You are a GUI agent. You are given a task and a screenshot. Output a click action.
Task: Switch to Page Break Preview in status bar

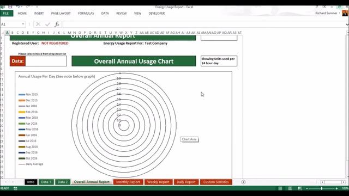300,188
